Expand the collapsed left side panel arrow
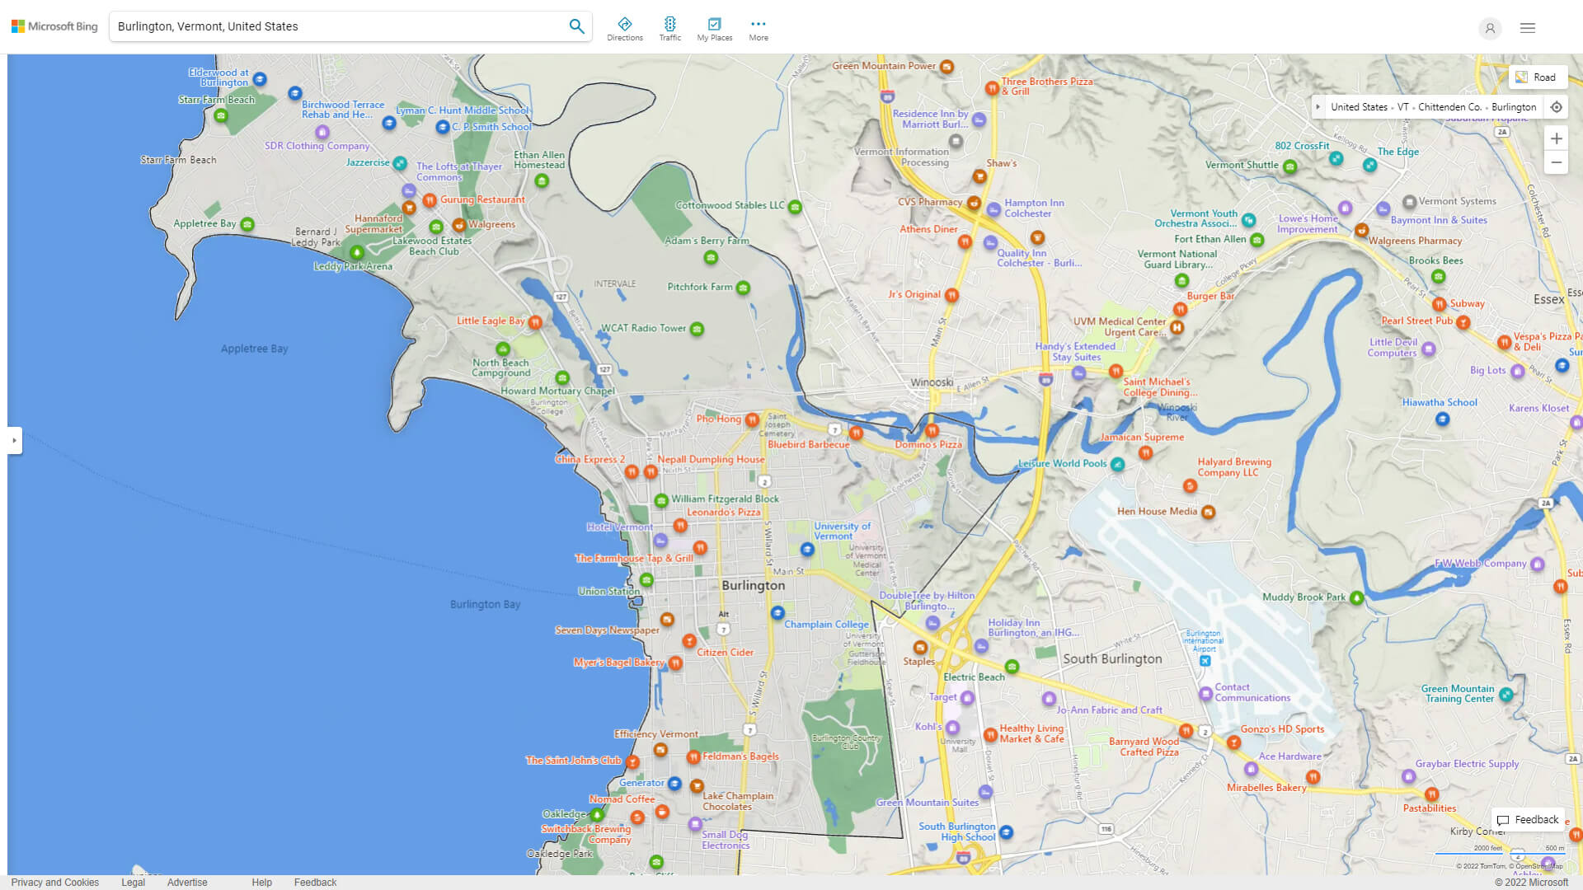Screen dimensions: 1583x890 point(13,441)
